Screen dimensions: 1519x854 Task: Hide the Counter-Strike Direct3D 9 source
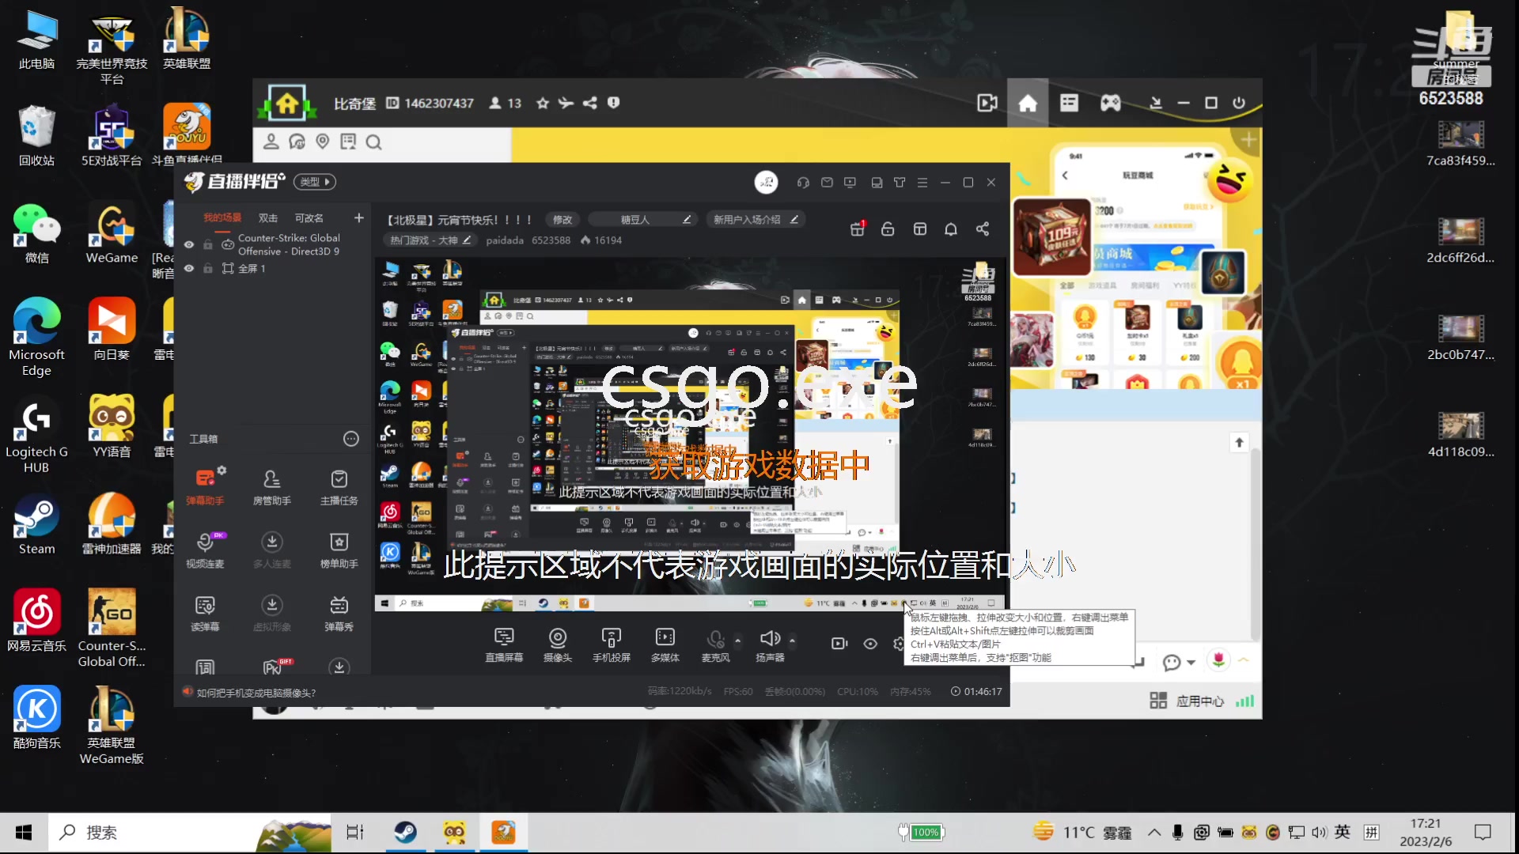click(189, 244)
